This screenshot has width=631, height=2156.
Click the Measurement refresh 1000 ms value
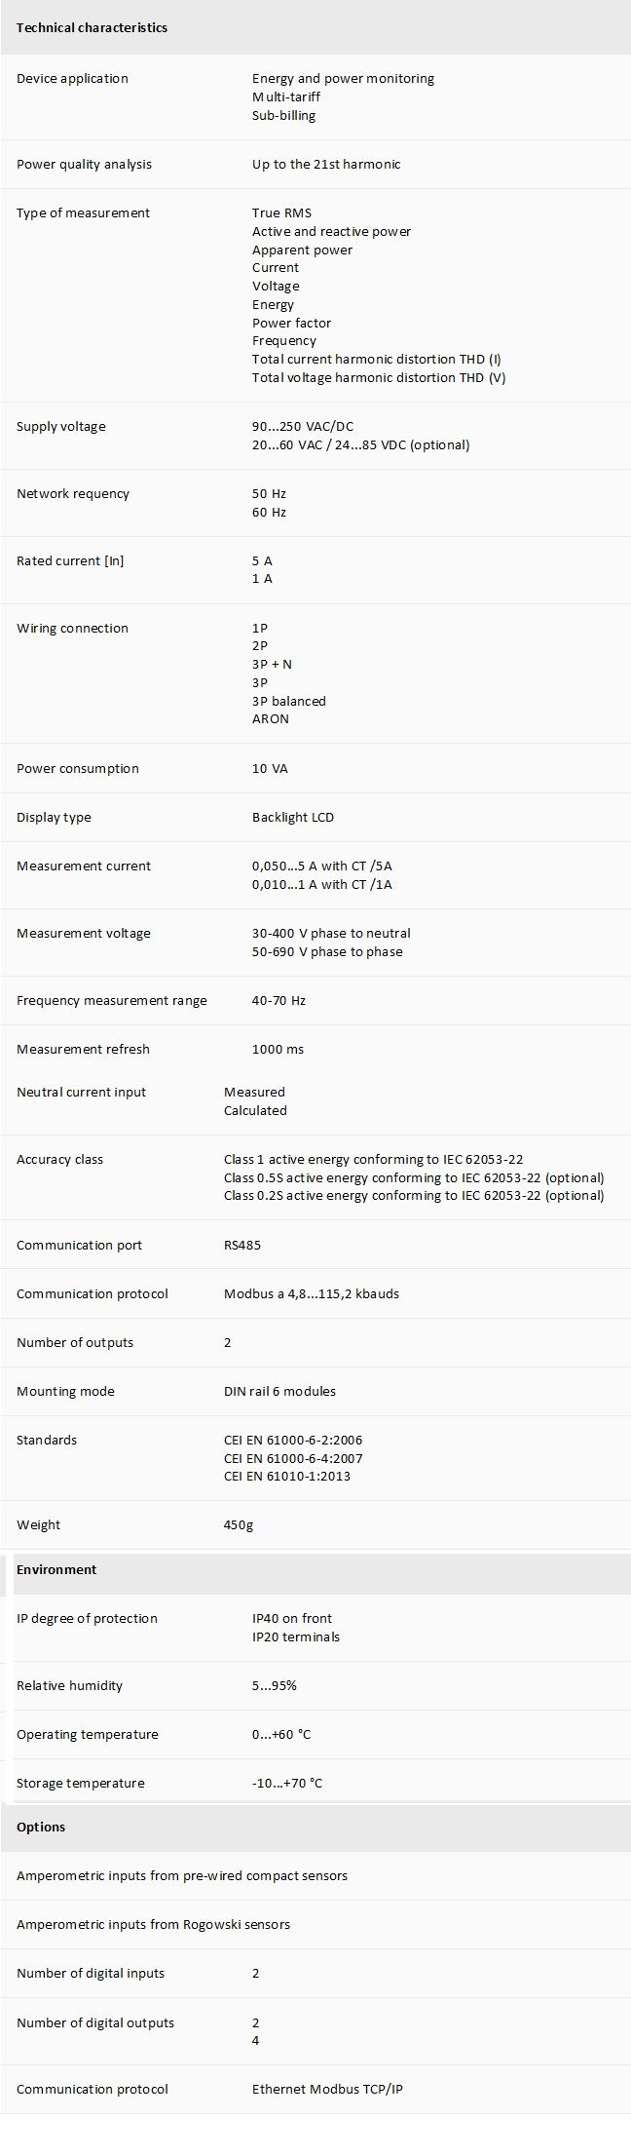tap(278, 1049)
